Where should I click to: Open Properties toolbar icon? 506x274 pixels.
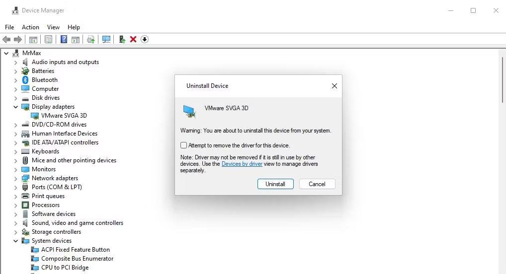point(48,39)
